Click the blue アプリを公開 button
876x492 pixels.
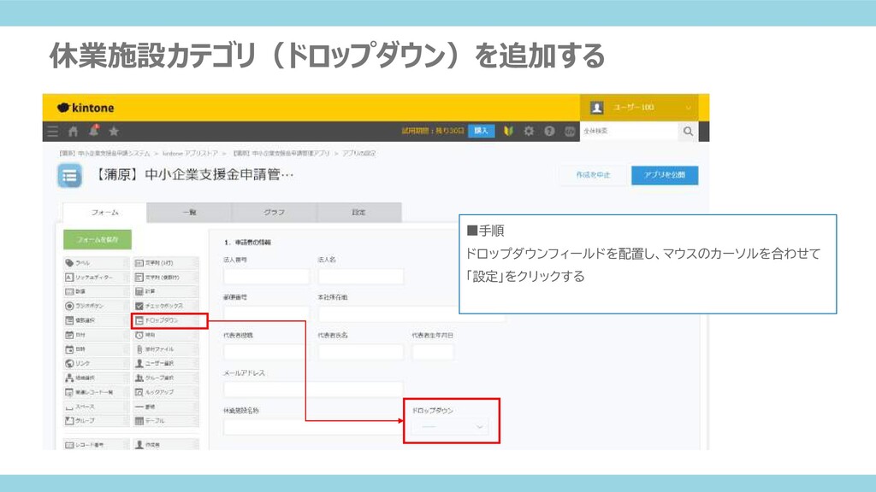point(665,175)
